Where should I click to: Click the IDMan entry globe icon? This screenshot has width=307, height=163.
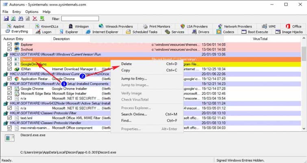pyautogui.click(x=17, y=69)
